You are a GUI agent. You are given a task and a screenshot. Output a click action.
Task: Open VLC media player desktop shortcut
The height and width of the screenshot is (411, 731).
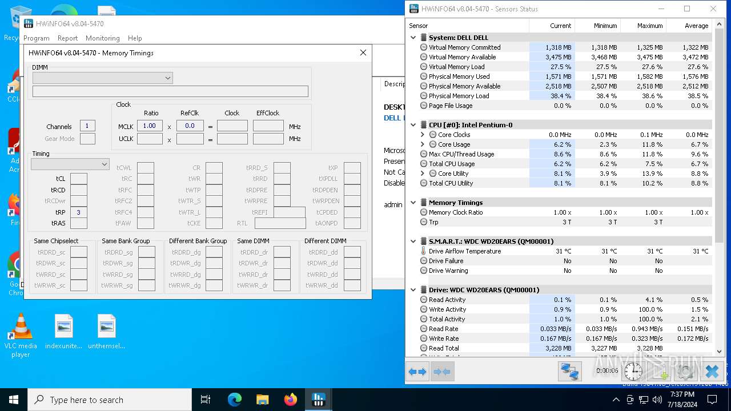21,336
